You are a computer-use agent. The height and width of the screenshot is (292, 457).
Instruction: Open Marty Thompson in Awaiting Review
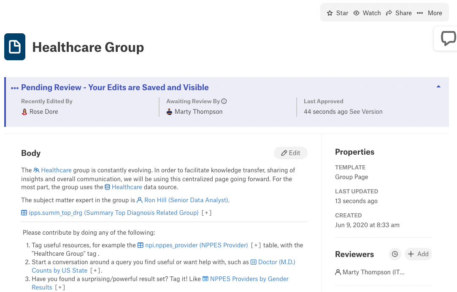tap(198, 112)
